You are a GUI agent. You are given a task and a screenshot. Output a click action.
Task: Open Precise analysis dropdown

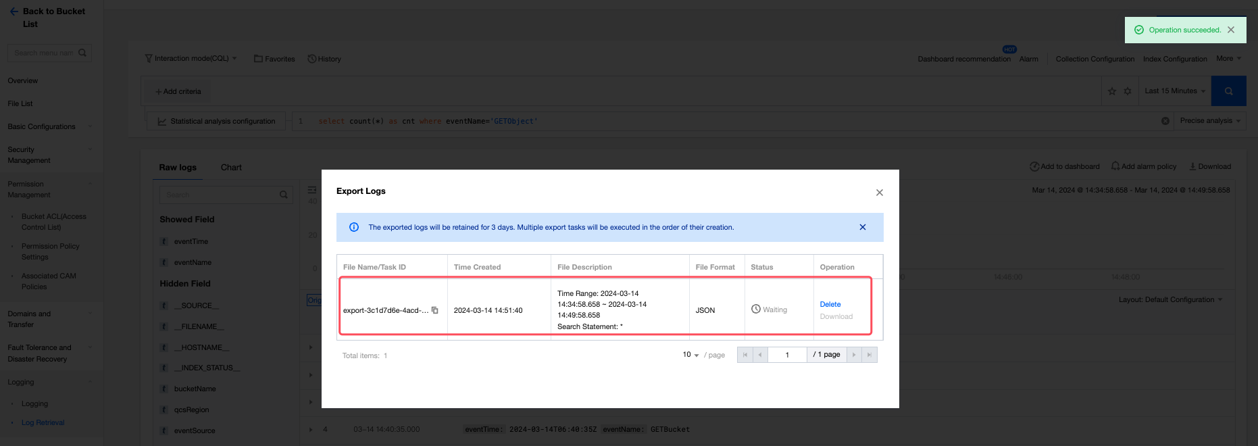point(1210,120)
